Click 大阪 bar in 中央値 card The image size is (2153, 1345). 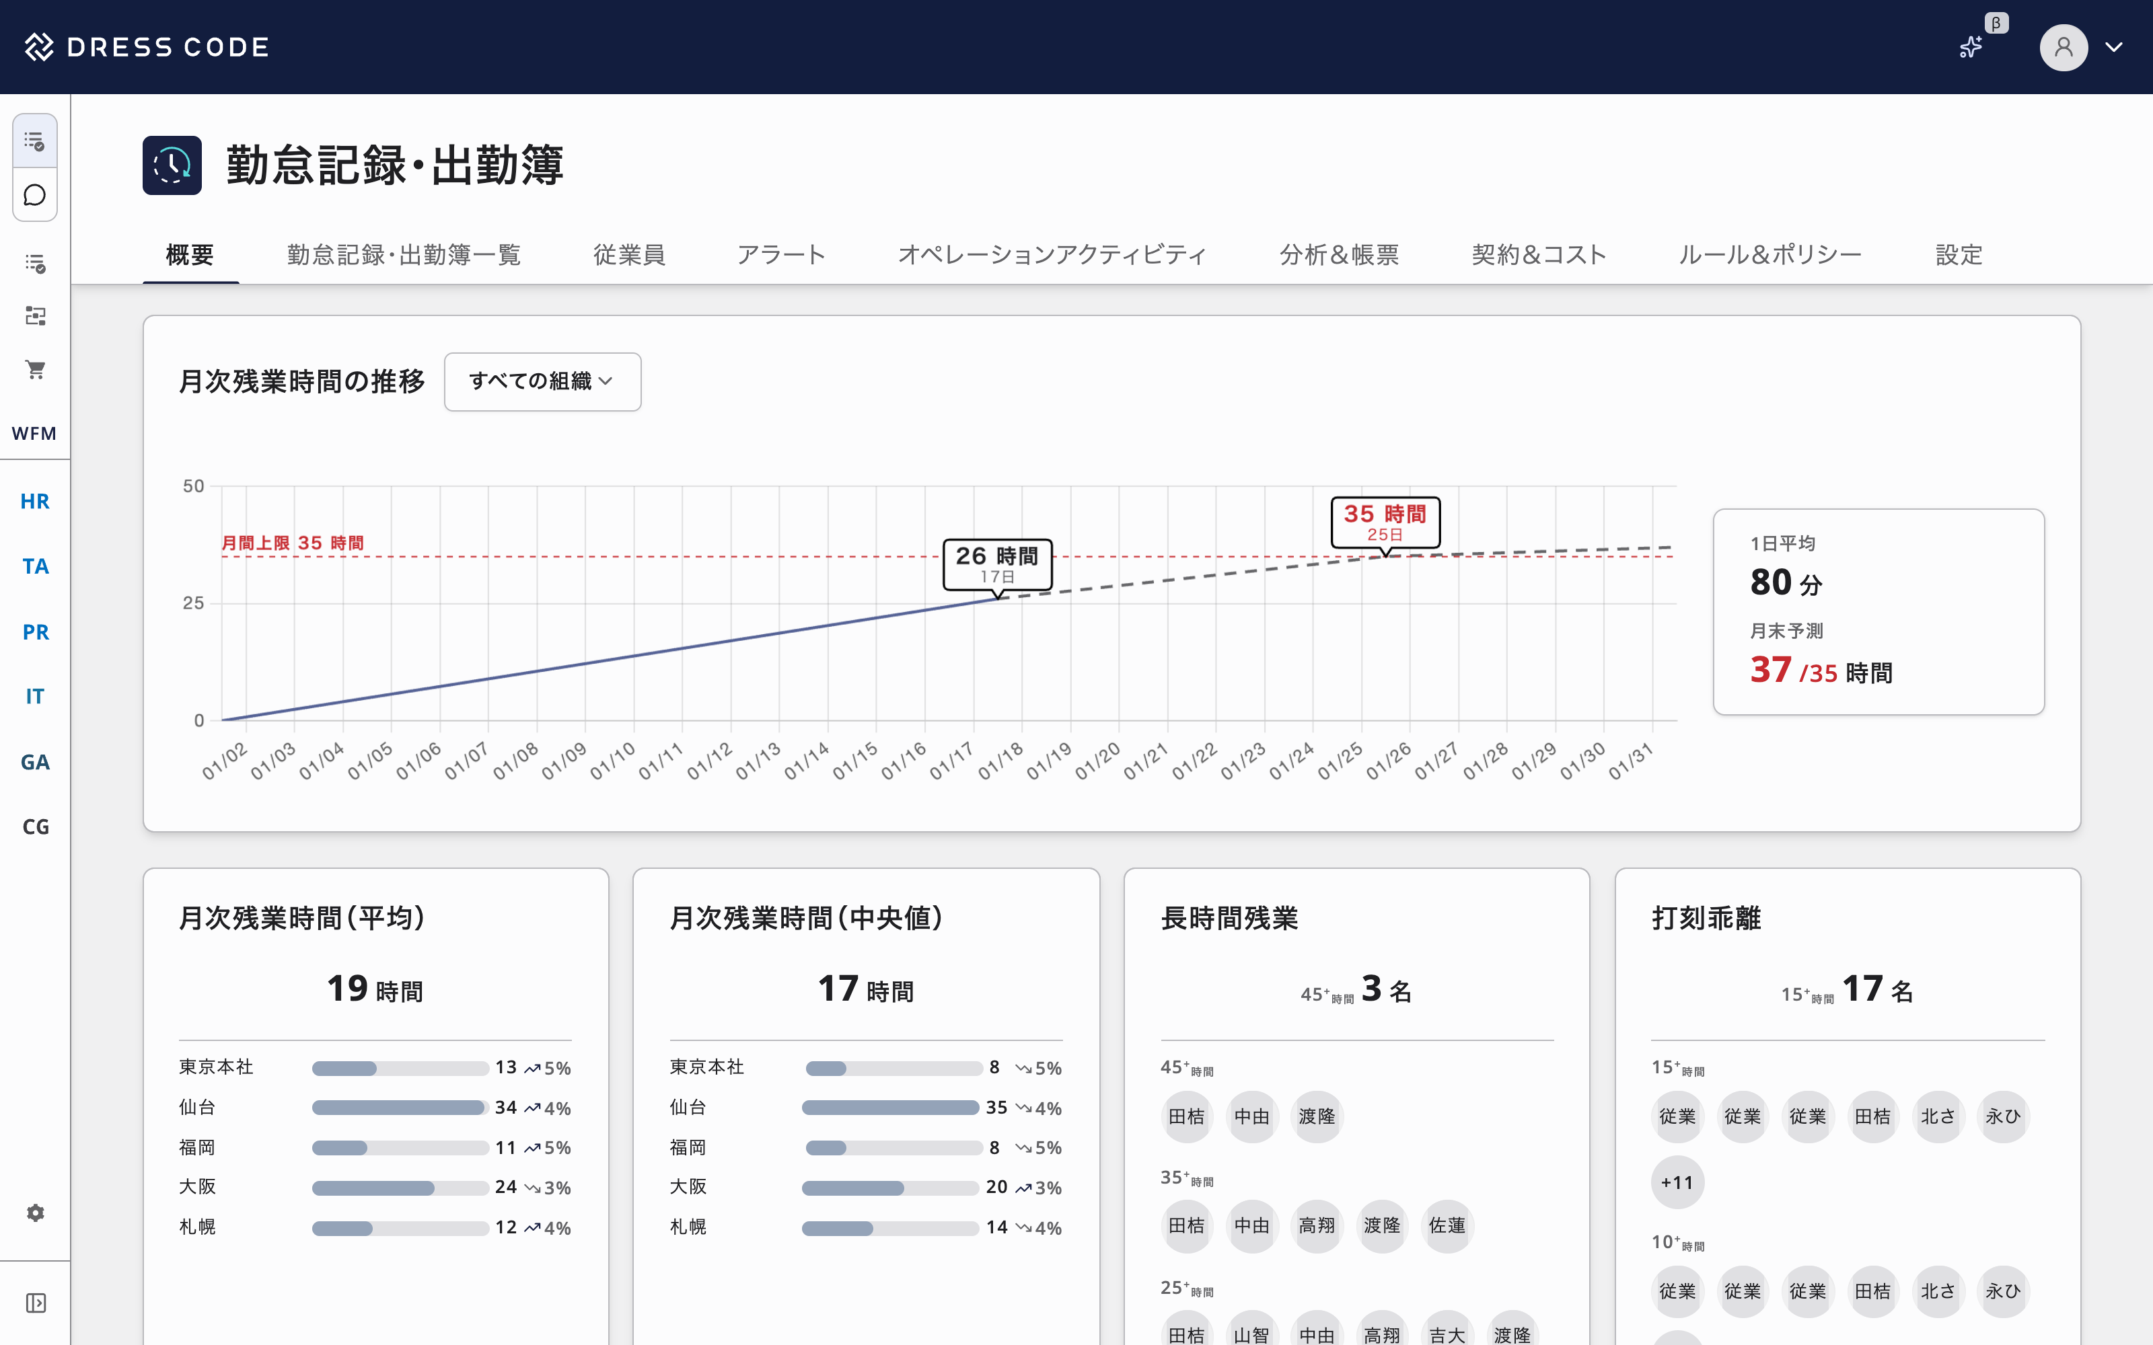(x=889, y=1188)
